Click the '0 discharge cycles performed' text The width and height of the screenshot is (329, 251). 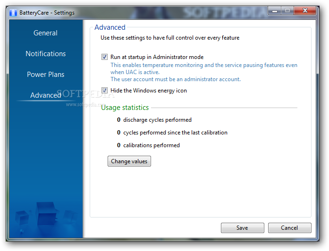pyautogui.click(x=154, y=120)
